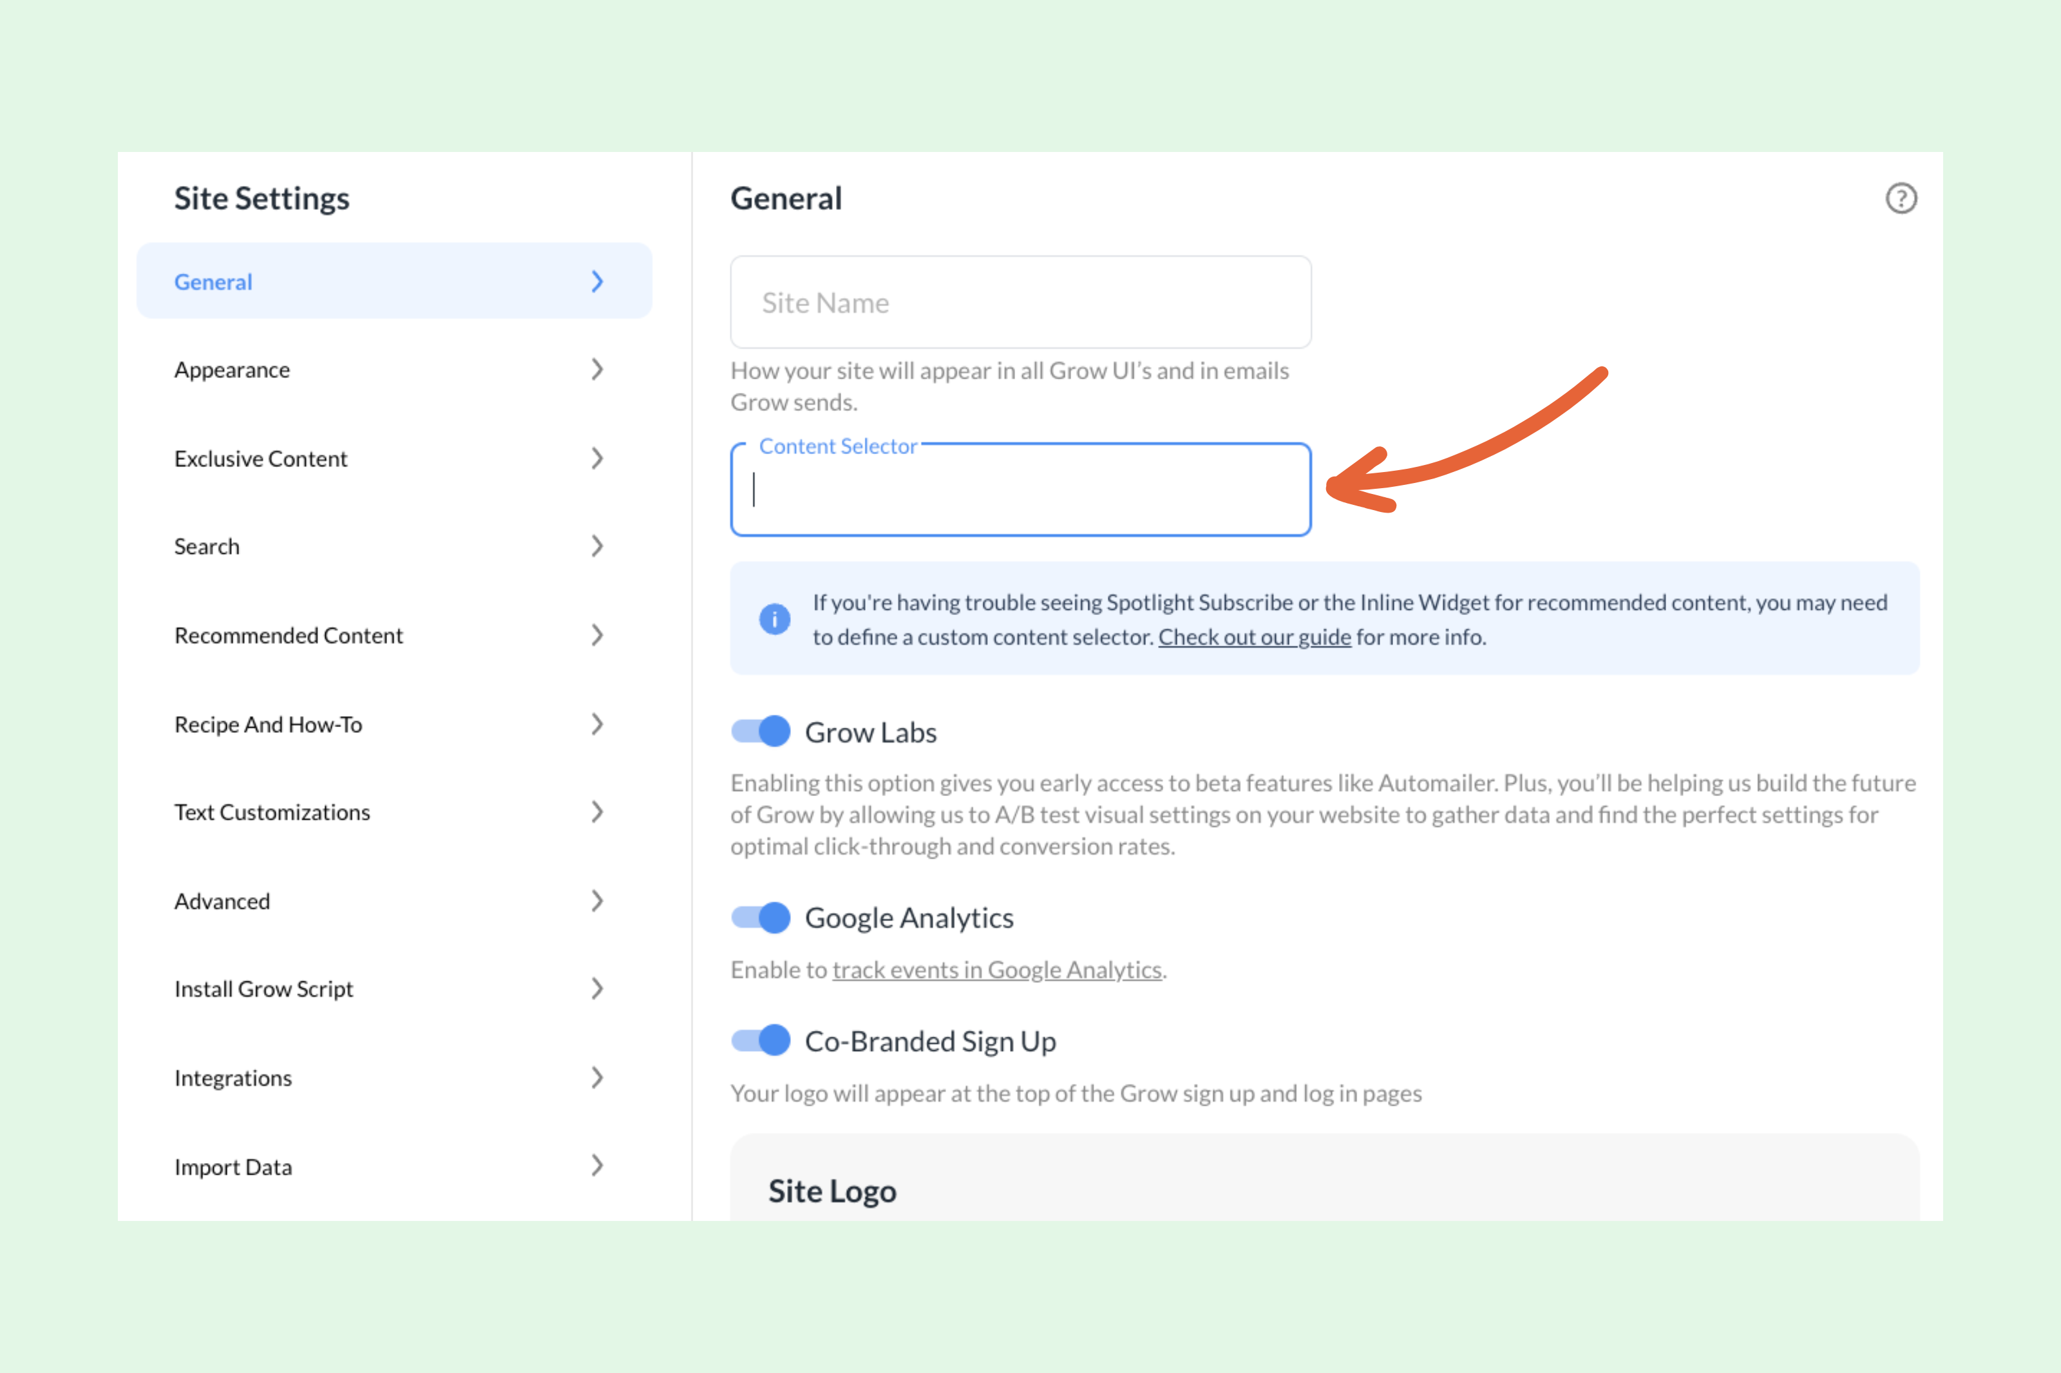Viewport: 2061px width, 1373px height.
Task: Open the 'Check out our guide' link
Action: [x=1254, y=638]
